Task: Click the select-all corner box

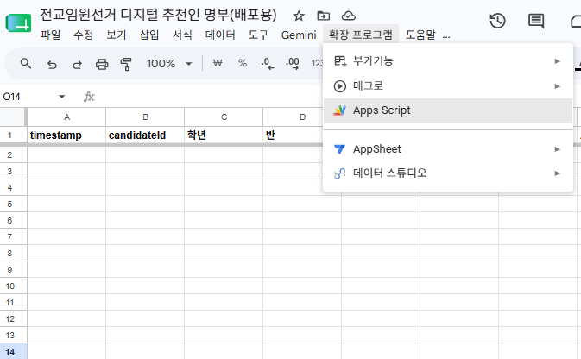Action: (12, 117)
